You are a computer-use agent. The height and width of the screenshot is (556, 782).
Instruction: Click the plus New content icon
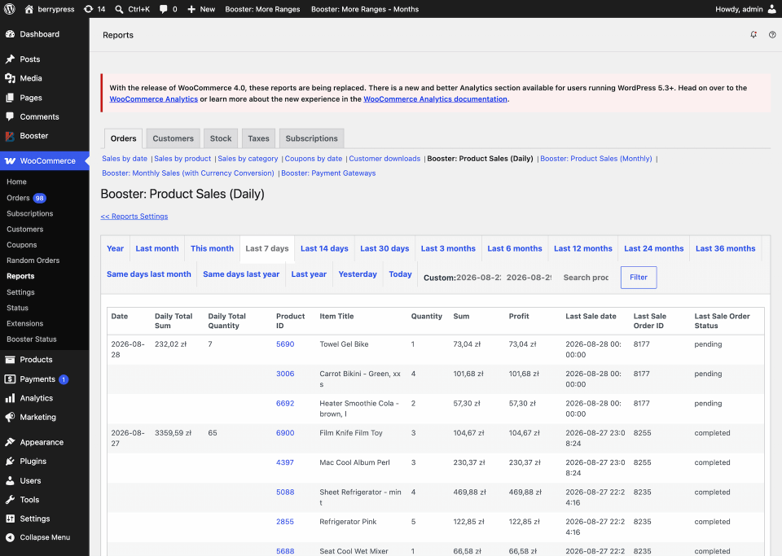click(x=191, y=9)
